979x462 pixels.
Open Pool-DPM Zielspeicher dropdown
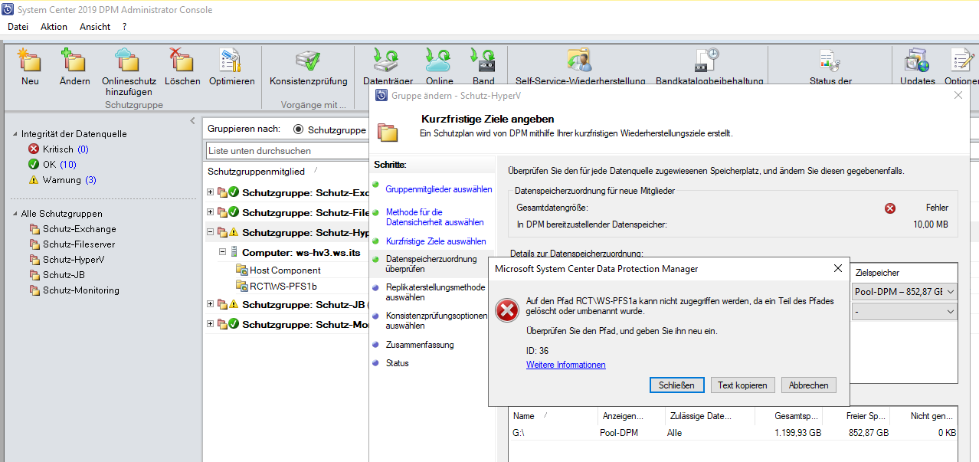pyautogui.click(x=951, y=291)
